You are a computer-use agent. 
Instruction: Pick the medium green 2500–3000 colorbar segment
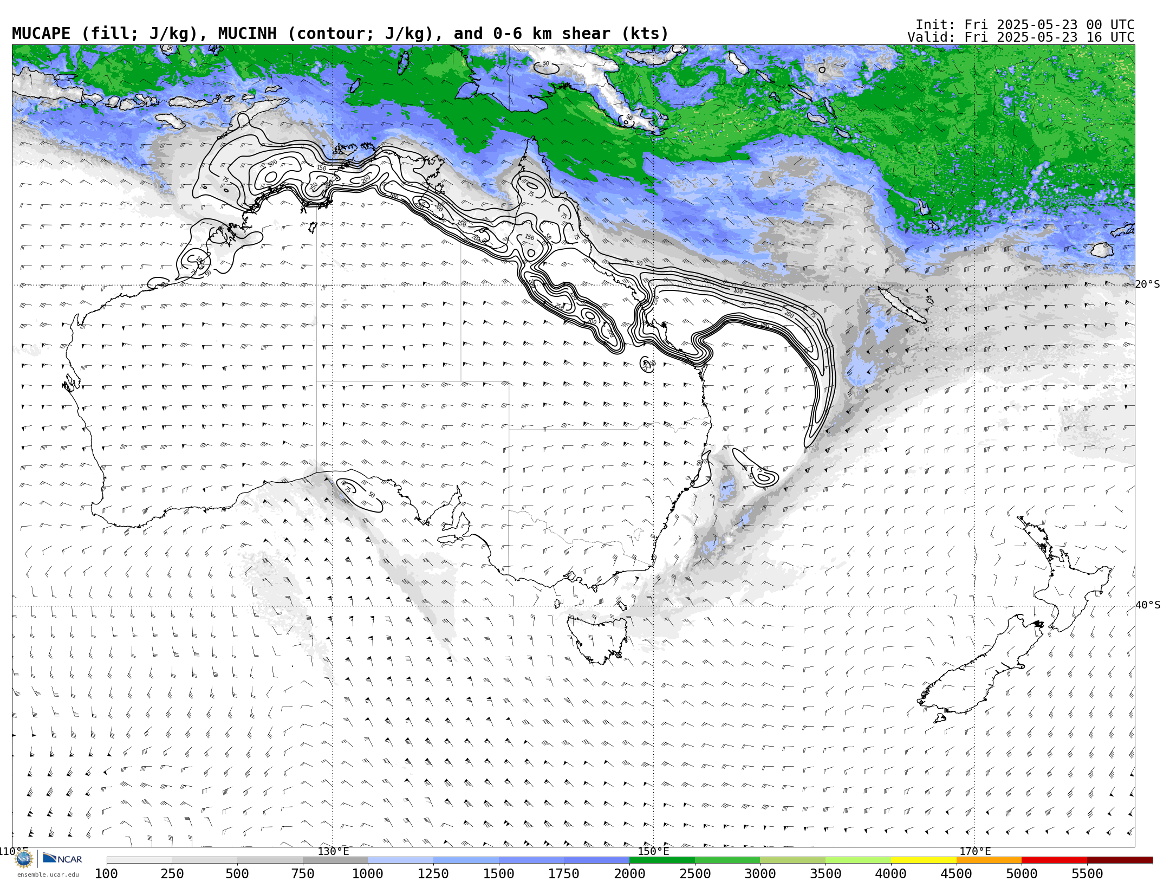click(727, 860)
